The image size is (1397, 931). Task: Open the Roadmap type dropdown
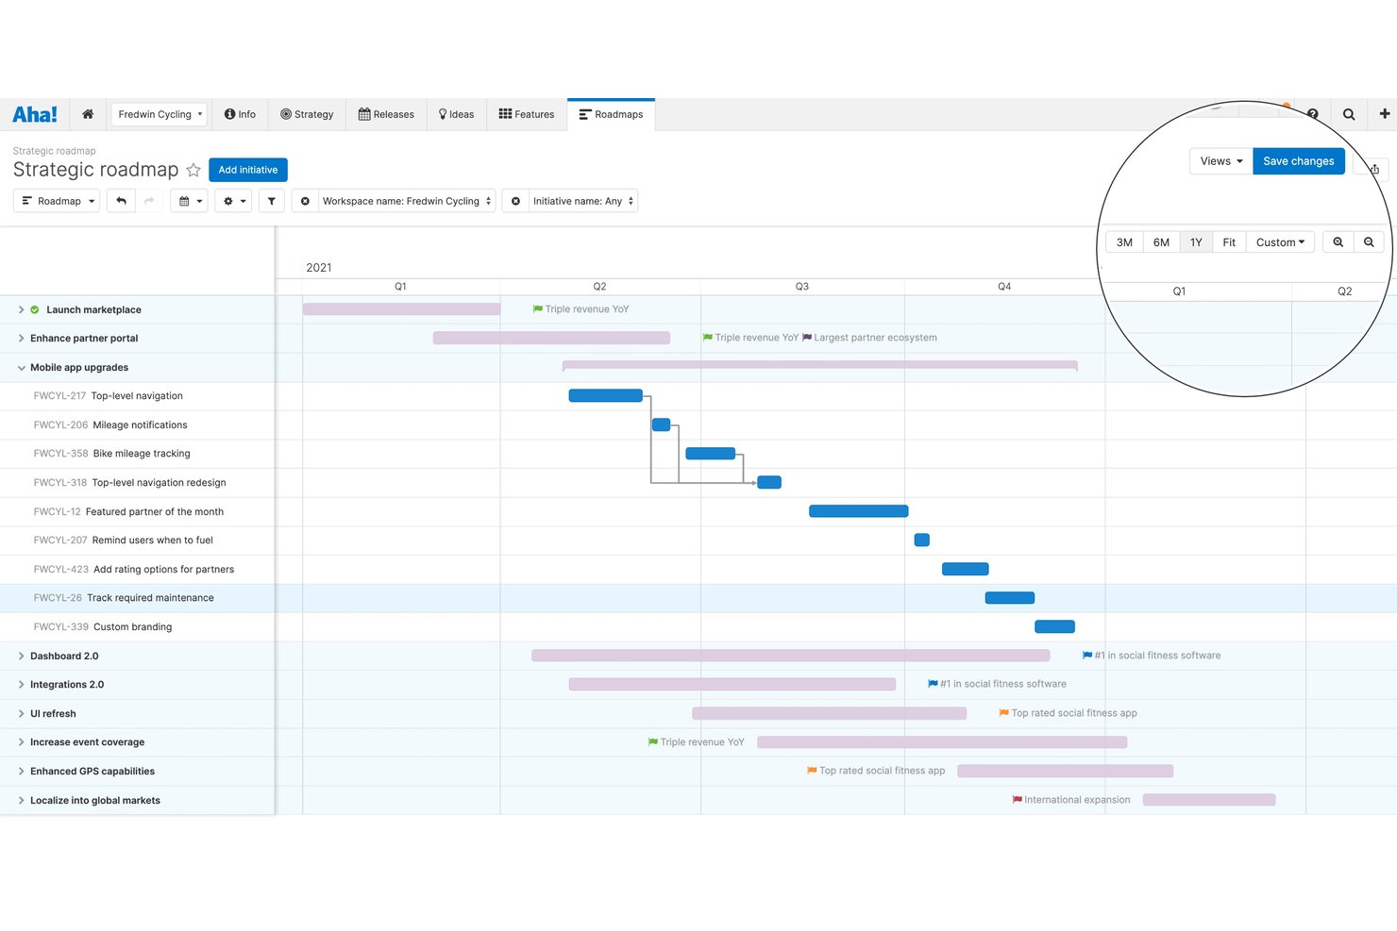pyautogui.click(x=57, y=201)
